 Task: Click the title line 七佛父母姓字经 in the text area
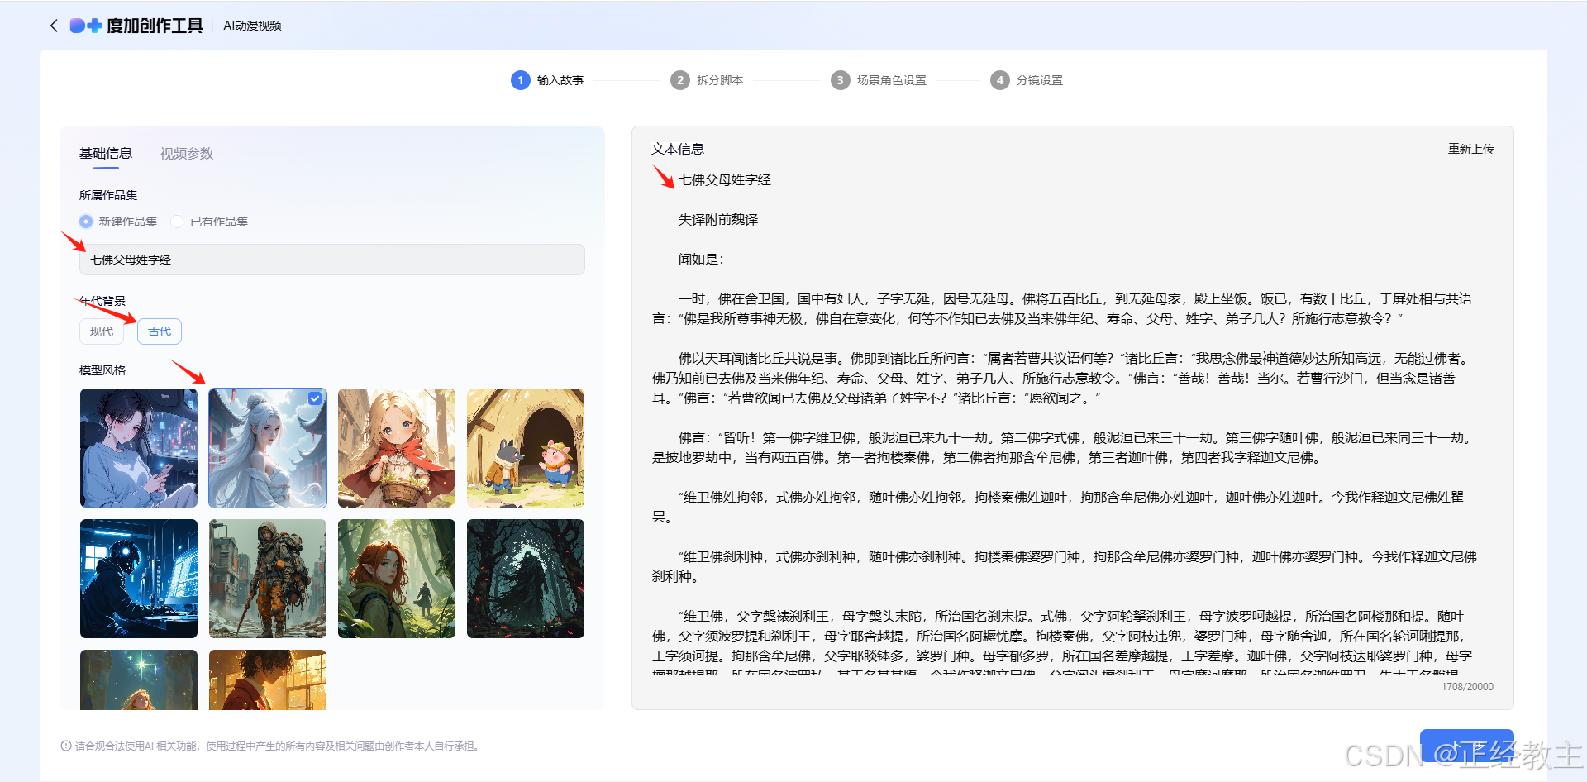coord(725,180)
